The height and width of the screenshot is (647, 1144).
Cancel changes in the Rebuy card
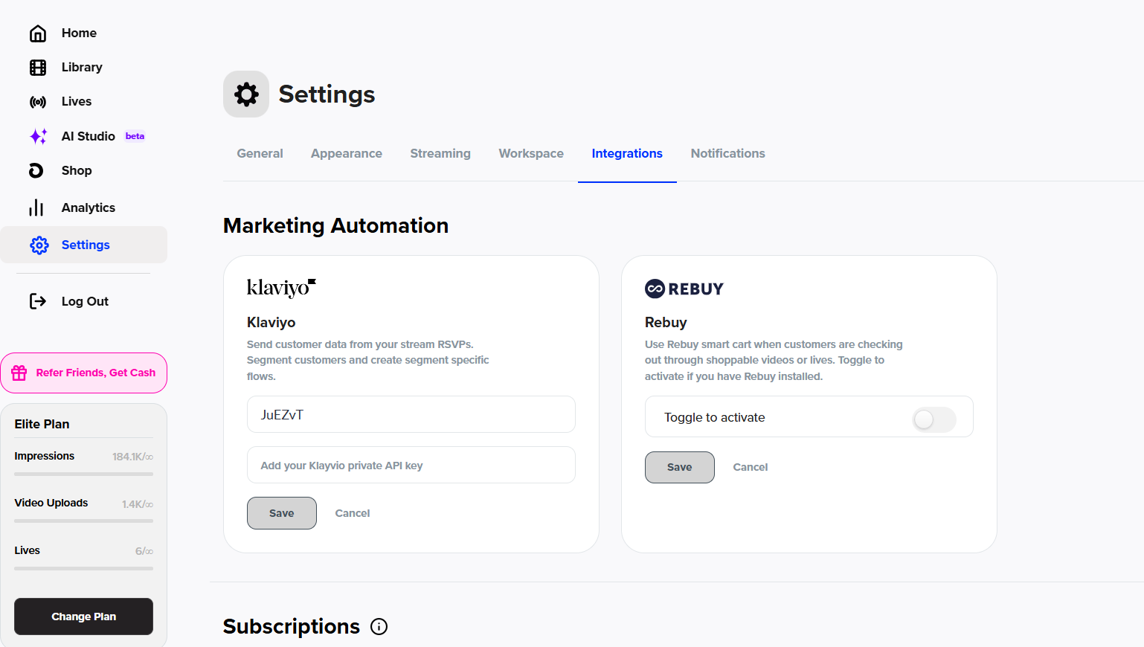pos(750,468)
